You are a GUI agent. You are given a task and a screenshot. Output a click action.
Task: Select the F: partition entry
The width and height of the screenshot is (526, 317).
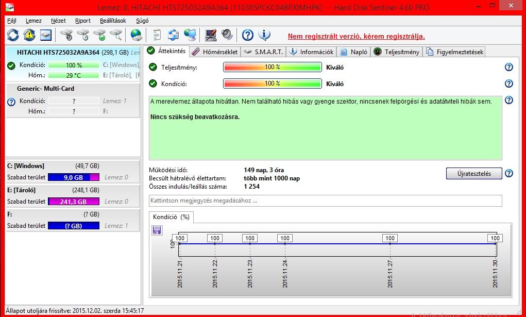[73, 220]
